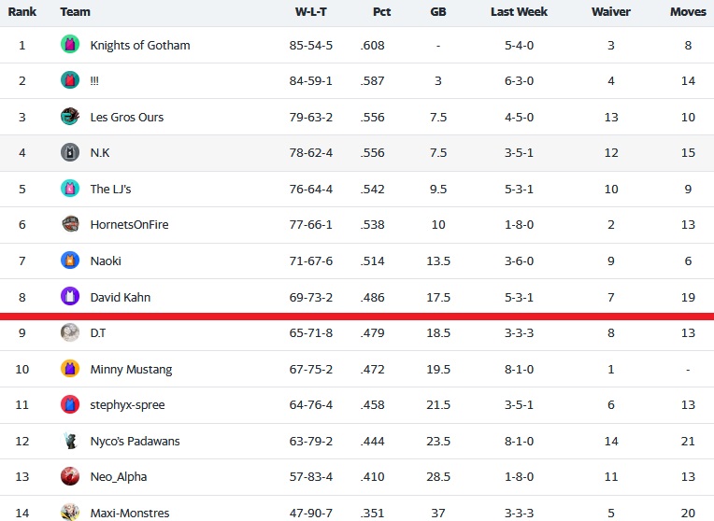The width and height of the screenshot is (714, 521).
Task: Sort by the Pct column header
Action: point(381,12)
